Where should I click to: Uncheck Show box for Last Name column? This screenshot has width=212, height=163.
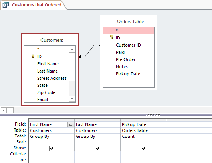(x=97, y=148)
